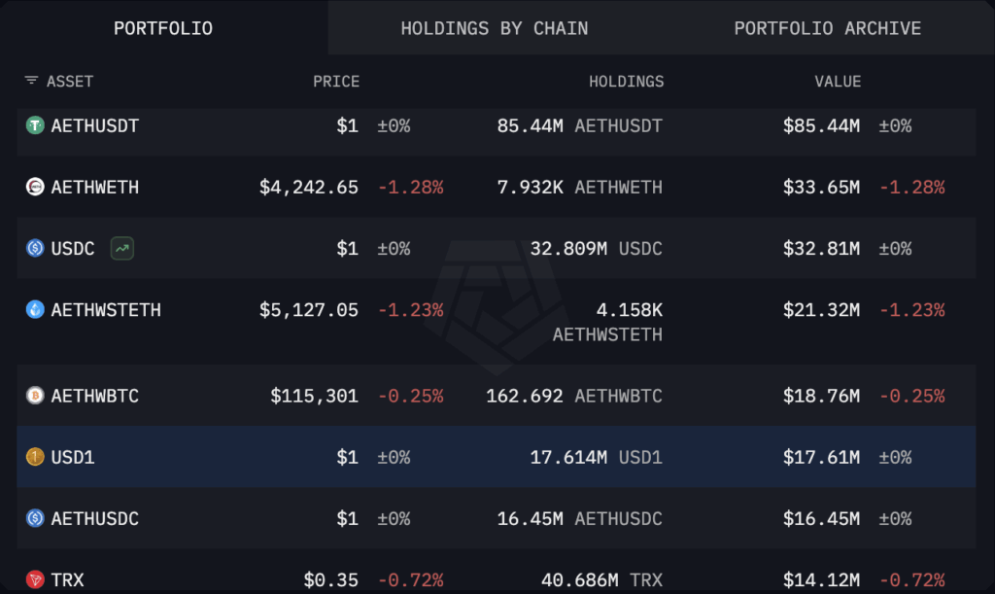Select the highlighted USD1 value $17.61M

[821, 457]
